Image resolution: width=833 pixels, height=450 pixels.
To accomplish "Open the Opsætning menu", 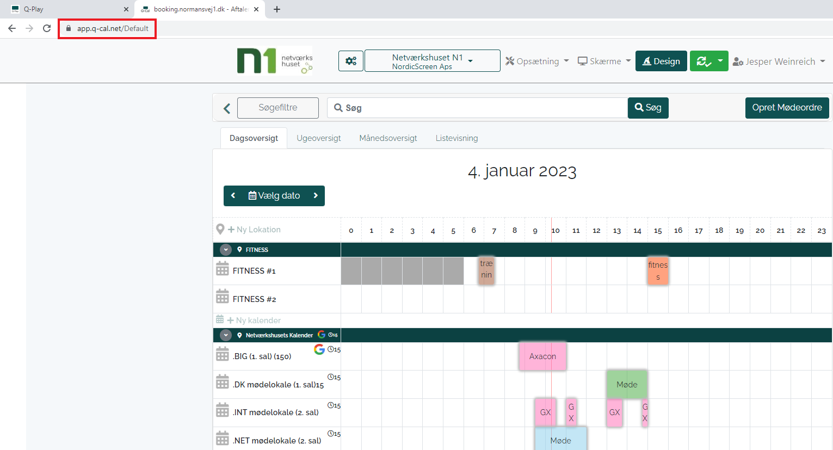I will click(x=537, y=61).
